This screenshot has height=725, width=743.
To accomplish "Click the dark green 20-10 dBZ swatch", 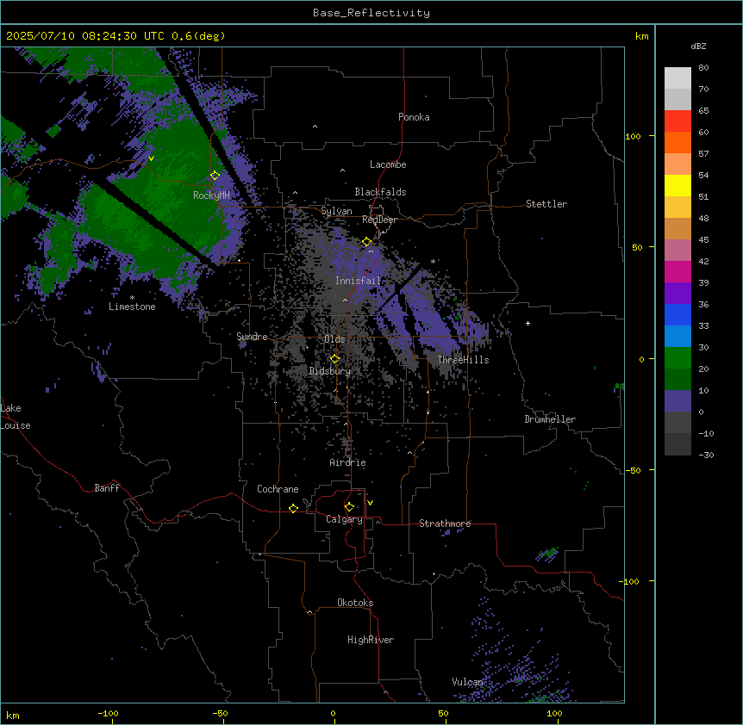I will [677, 380].
